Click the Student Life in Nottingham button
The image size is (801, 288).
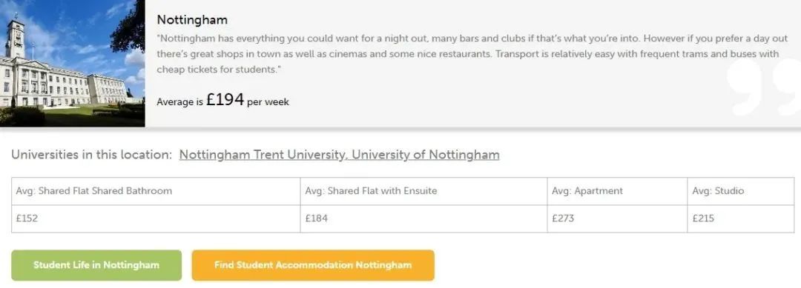[x=96, y=265]
